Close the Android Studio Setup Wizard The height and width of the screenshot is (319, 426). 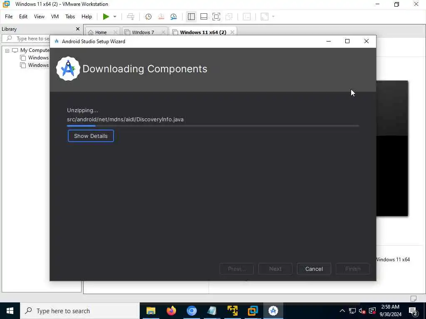coord(366,41)
